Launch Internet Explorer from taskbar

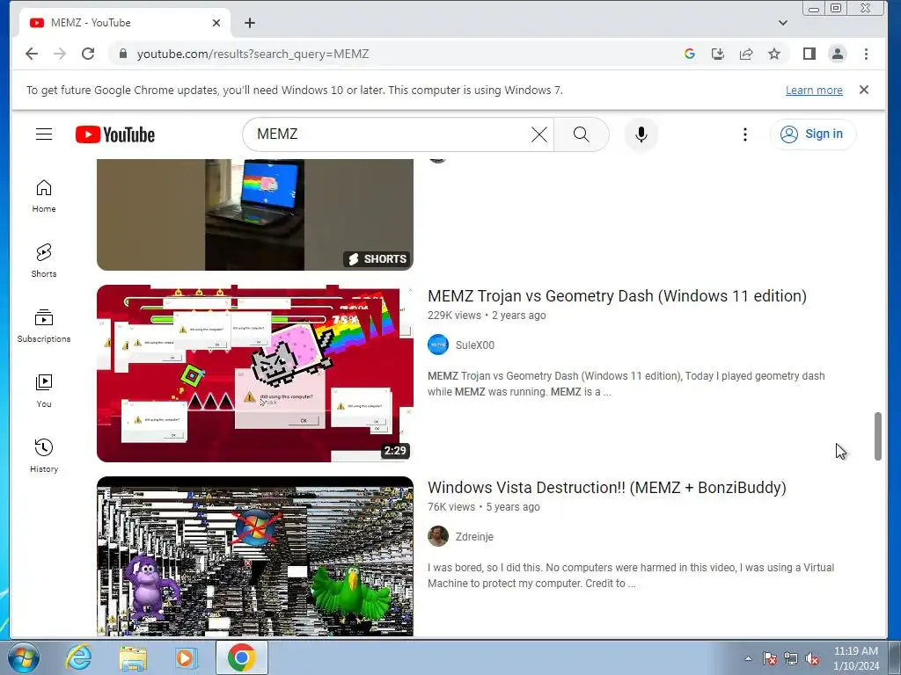[78, 657]
